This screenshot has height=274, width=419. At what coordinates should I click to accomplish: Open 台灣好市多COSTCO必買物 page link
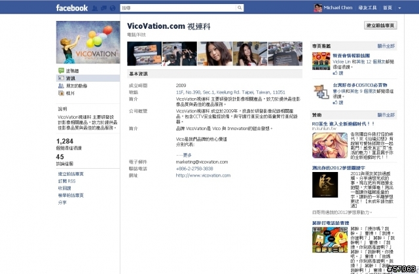(359, 85)
